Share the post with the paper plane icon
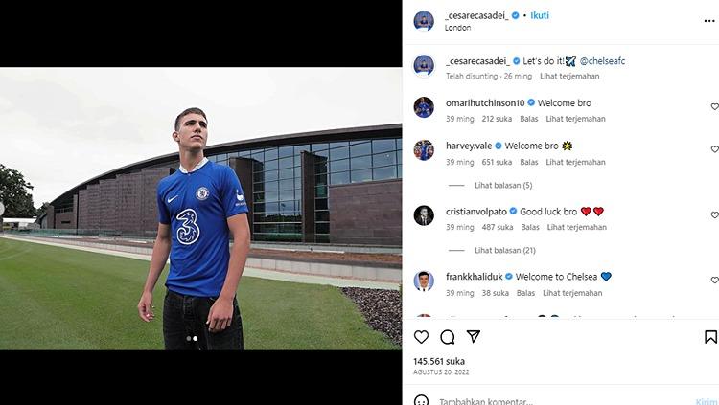719x405 pixels. (x=473, y=337)
